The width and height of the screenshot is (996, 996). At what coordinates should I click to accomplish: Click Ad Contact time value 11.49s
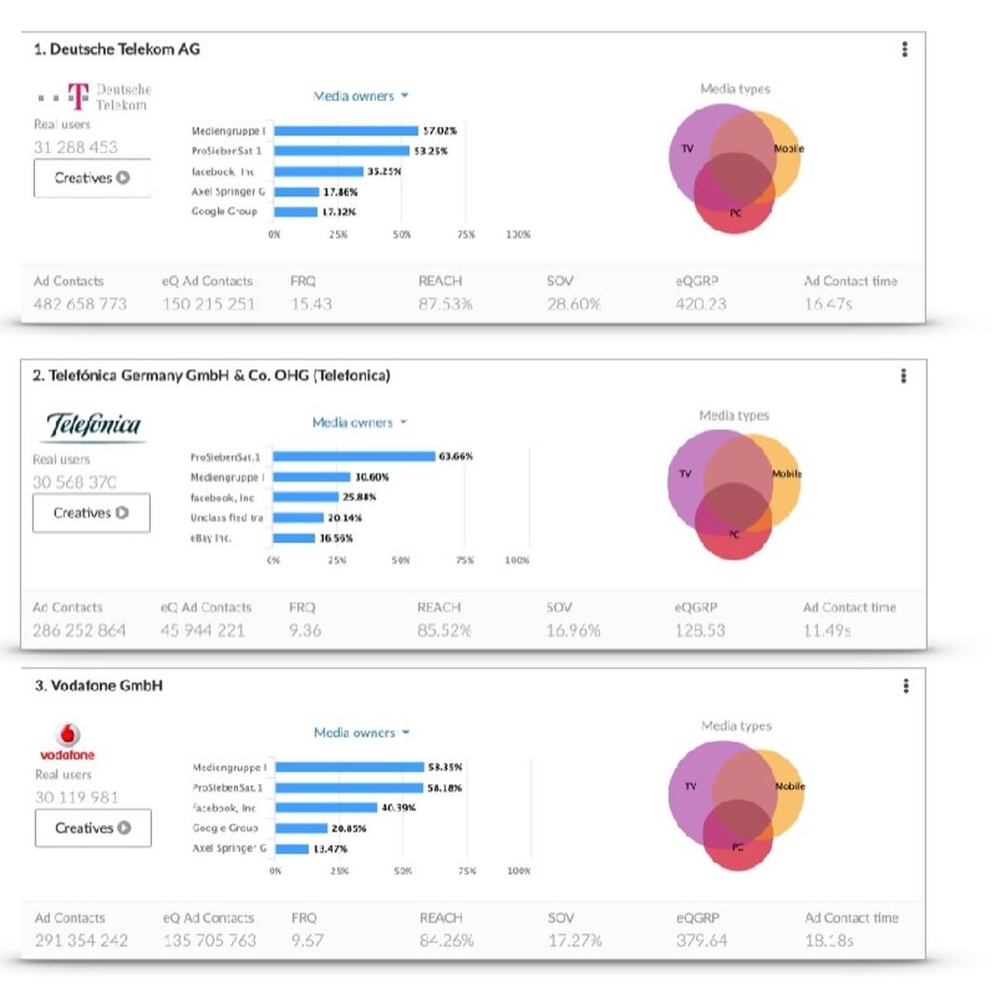coord(827,631)
